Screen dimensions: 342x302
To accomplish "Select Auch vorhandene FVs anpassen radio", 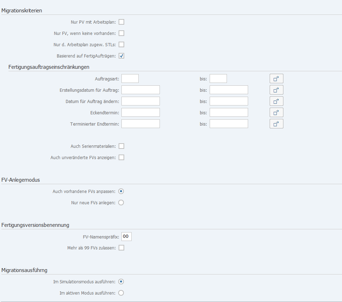I will [121, 191].
